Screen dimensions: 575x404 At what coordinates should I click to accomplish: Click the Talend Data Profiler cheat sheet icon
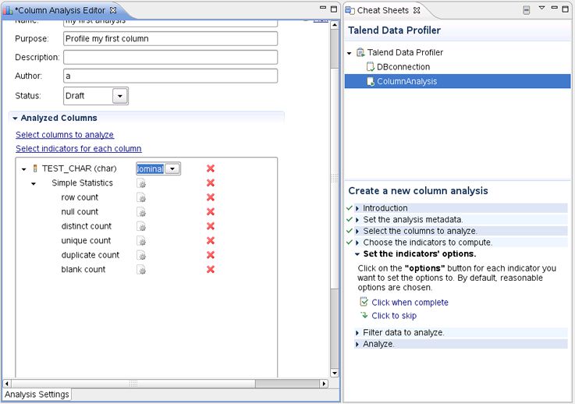point(360,52)
